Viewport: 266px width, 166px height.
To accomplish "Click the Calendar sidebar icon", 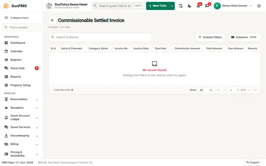I will tap(6, 51).
